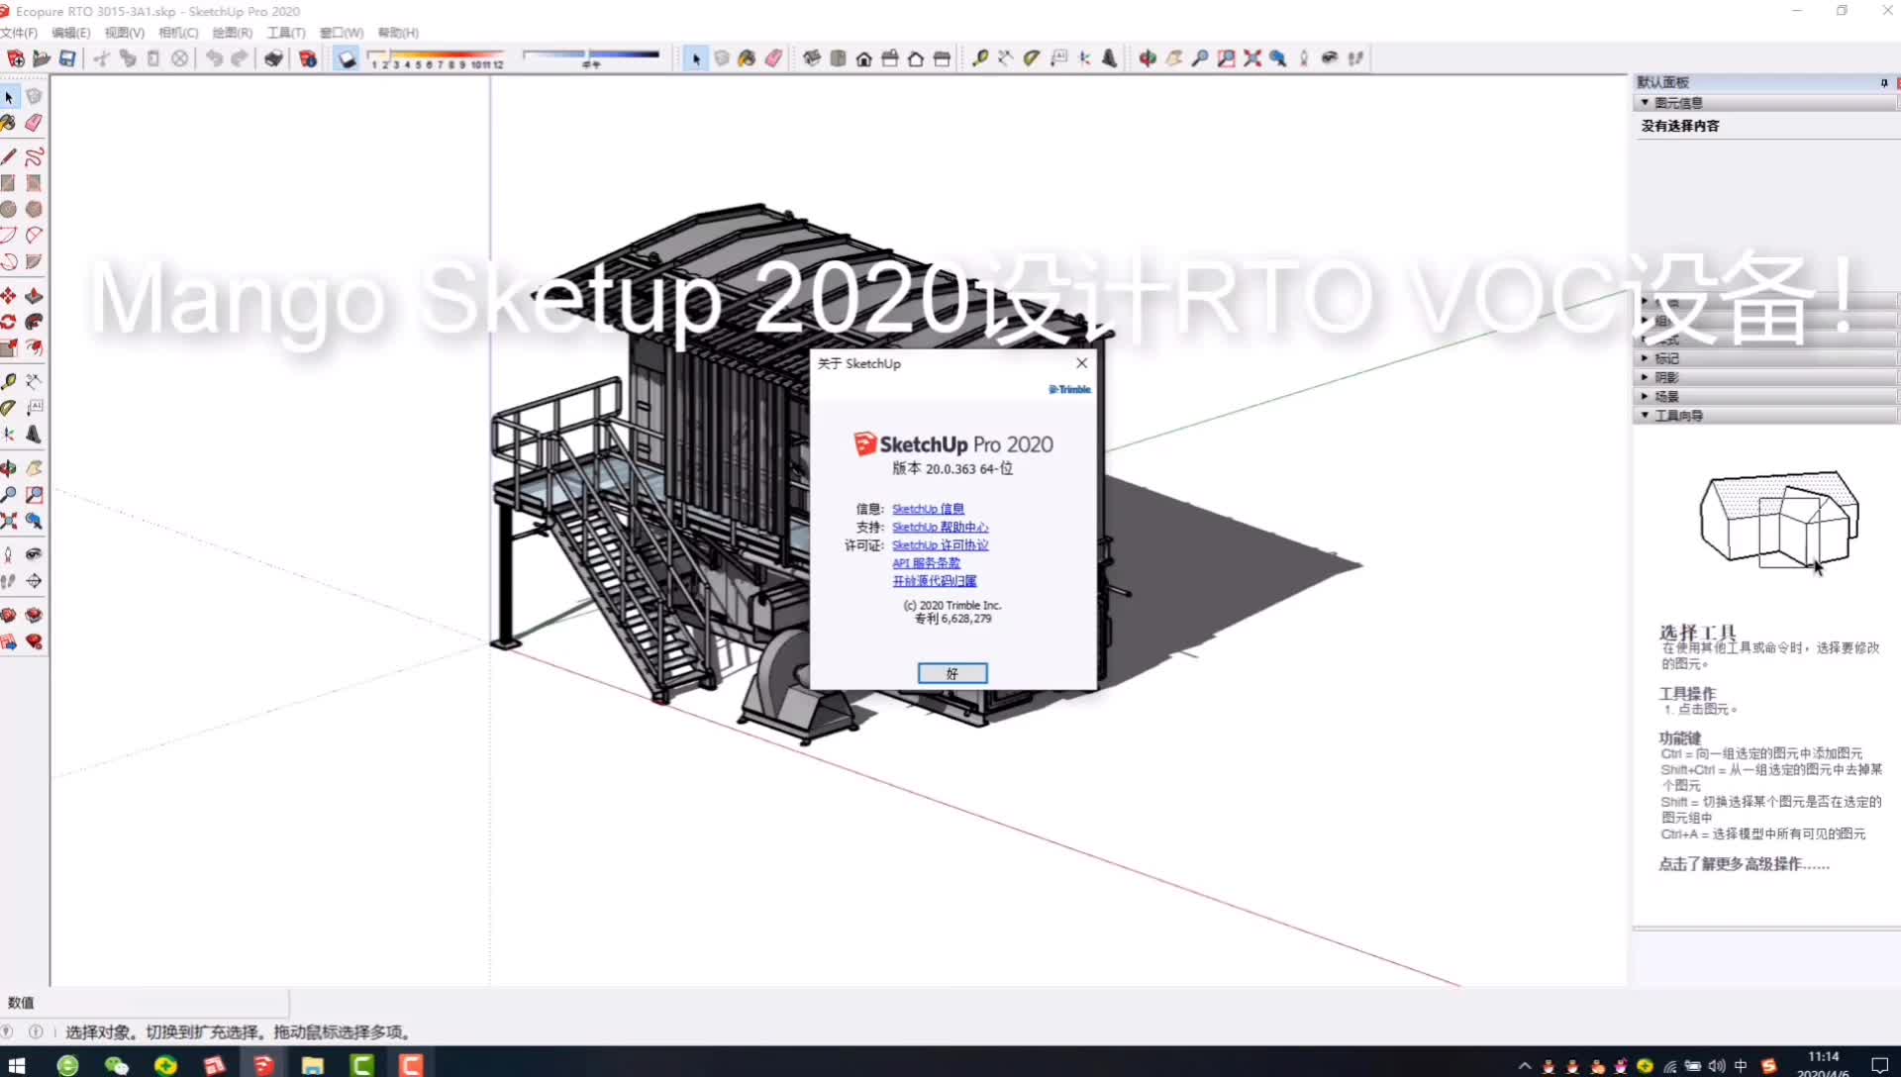Viewport: 1901px width, 1077px height.
Task: Activate the Orbit tool
Action: (9, 468)
